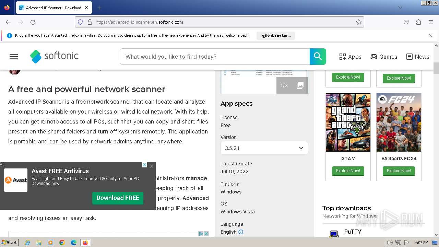Screen dimensions: 439x247
Task: Click the bottom banner AdChoices icon
Action: [x=201, y=234]
